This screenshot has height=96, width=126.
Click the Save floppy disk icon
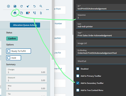pyautogui.click(x=15, y=6)
